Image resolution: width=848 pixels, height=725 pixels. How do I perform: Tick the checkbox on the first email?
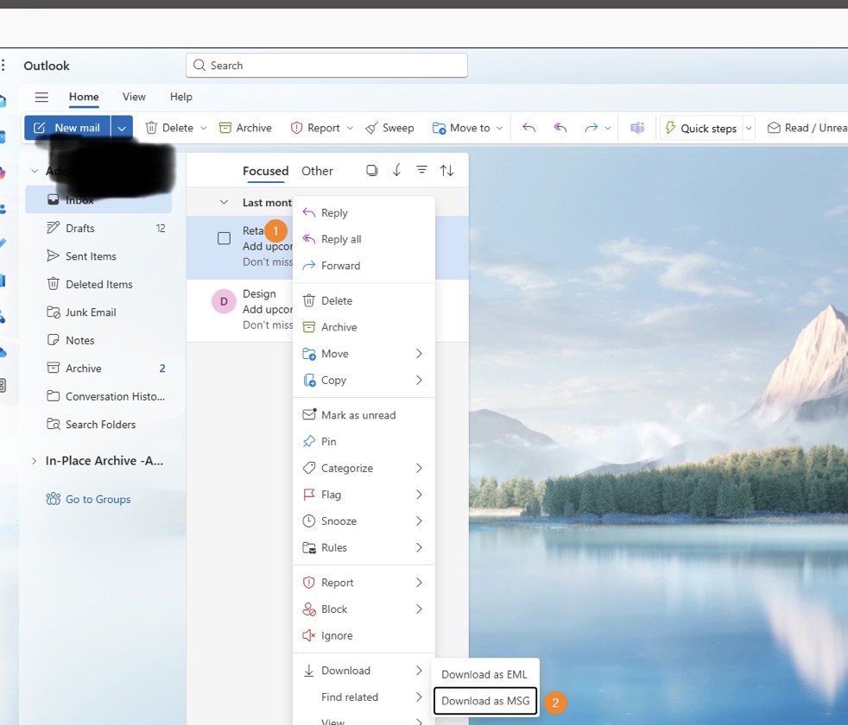tap(224, 238)
